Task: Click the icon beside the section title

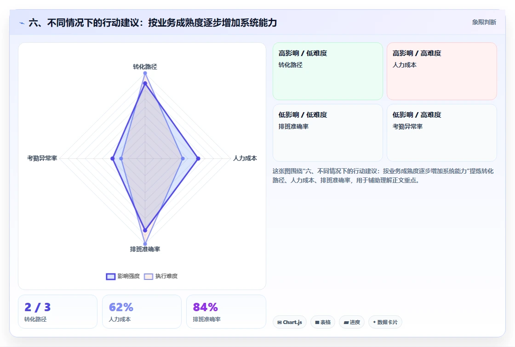Action: pyautogui.click(x=22, y=23)
